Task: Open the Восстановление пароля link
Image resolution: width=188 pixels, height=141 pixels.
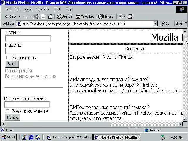Action: 31,76
